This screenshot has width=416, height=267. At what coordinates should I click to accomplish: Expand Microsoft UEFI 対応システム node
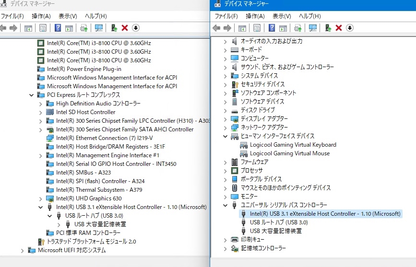(x=22, y=251)
